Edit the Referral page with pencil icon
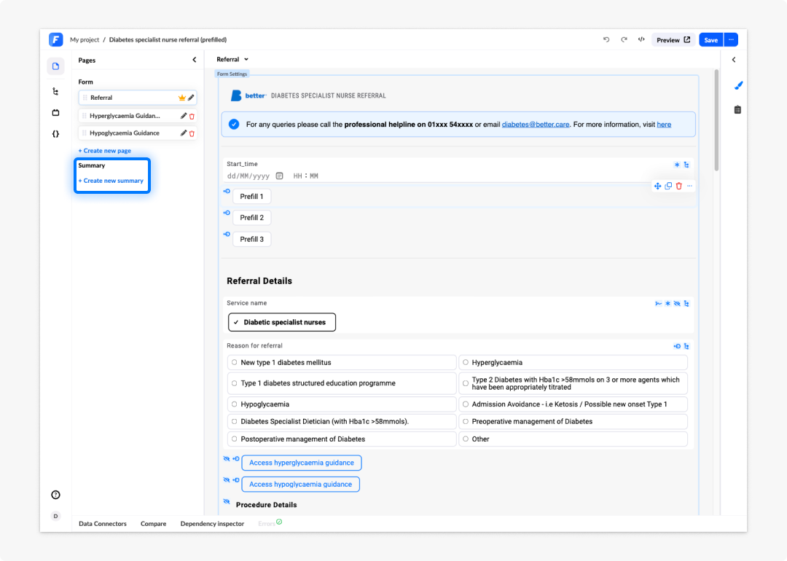Image resolution: width=787 pixels, height=561 pixels. [x=191, y=98]
